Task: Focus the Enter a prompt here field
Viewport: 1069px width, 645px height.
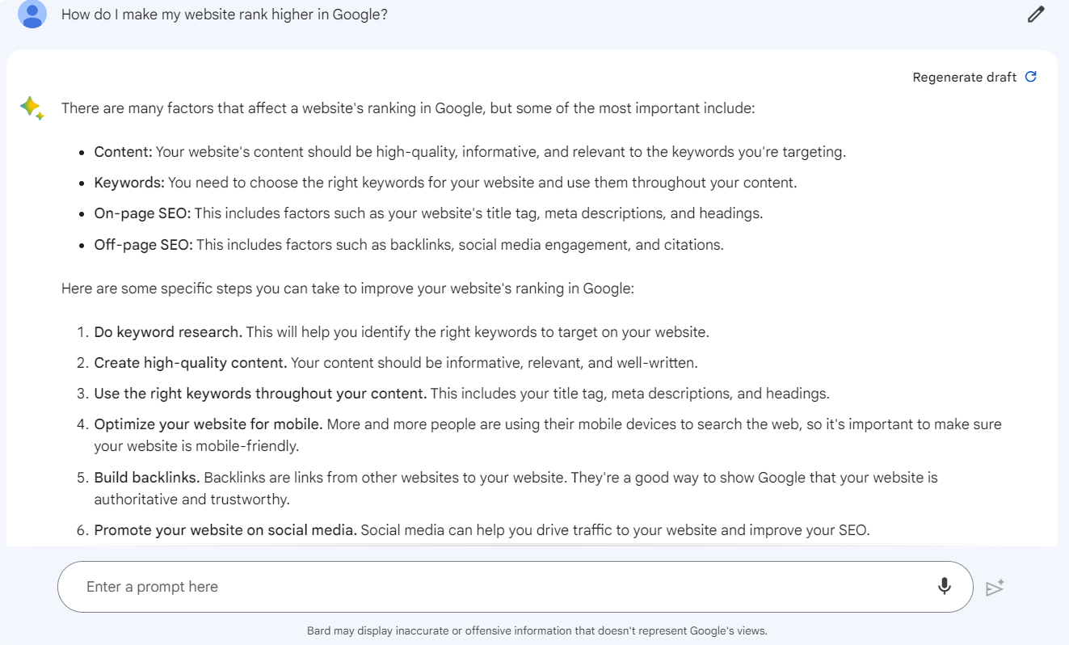Action: point(515,587)
